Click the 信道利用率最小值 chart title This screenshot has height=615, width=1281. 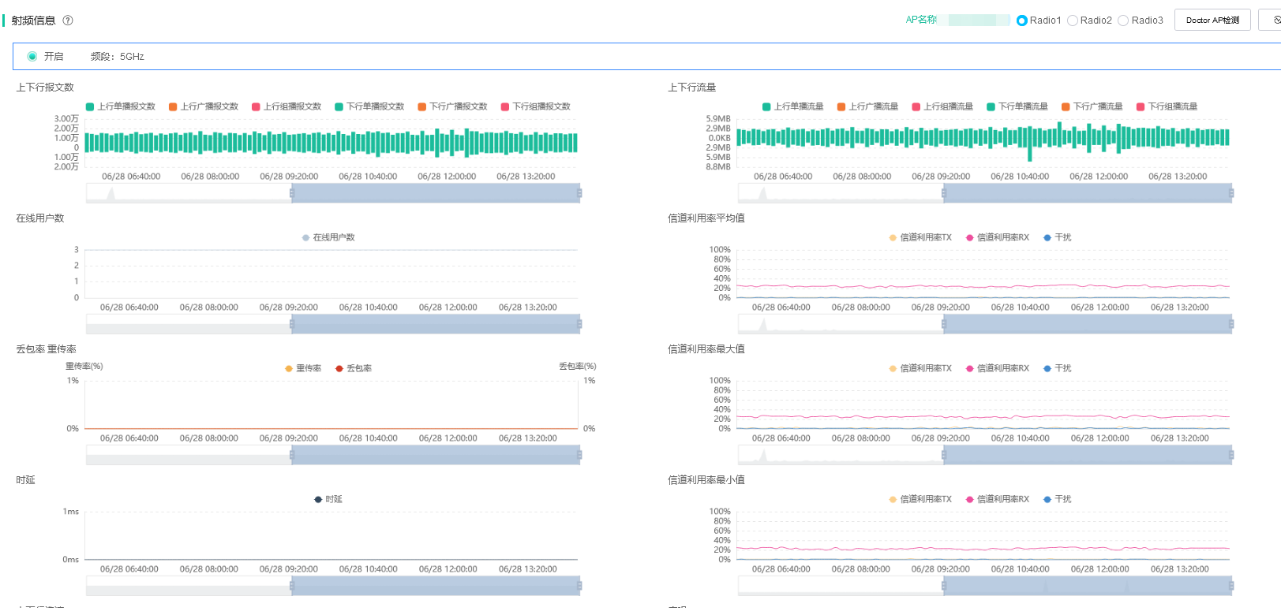(x=706, y=480)
